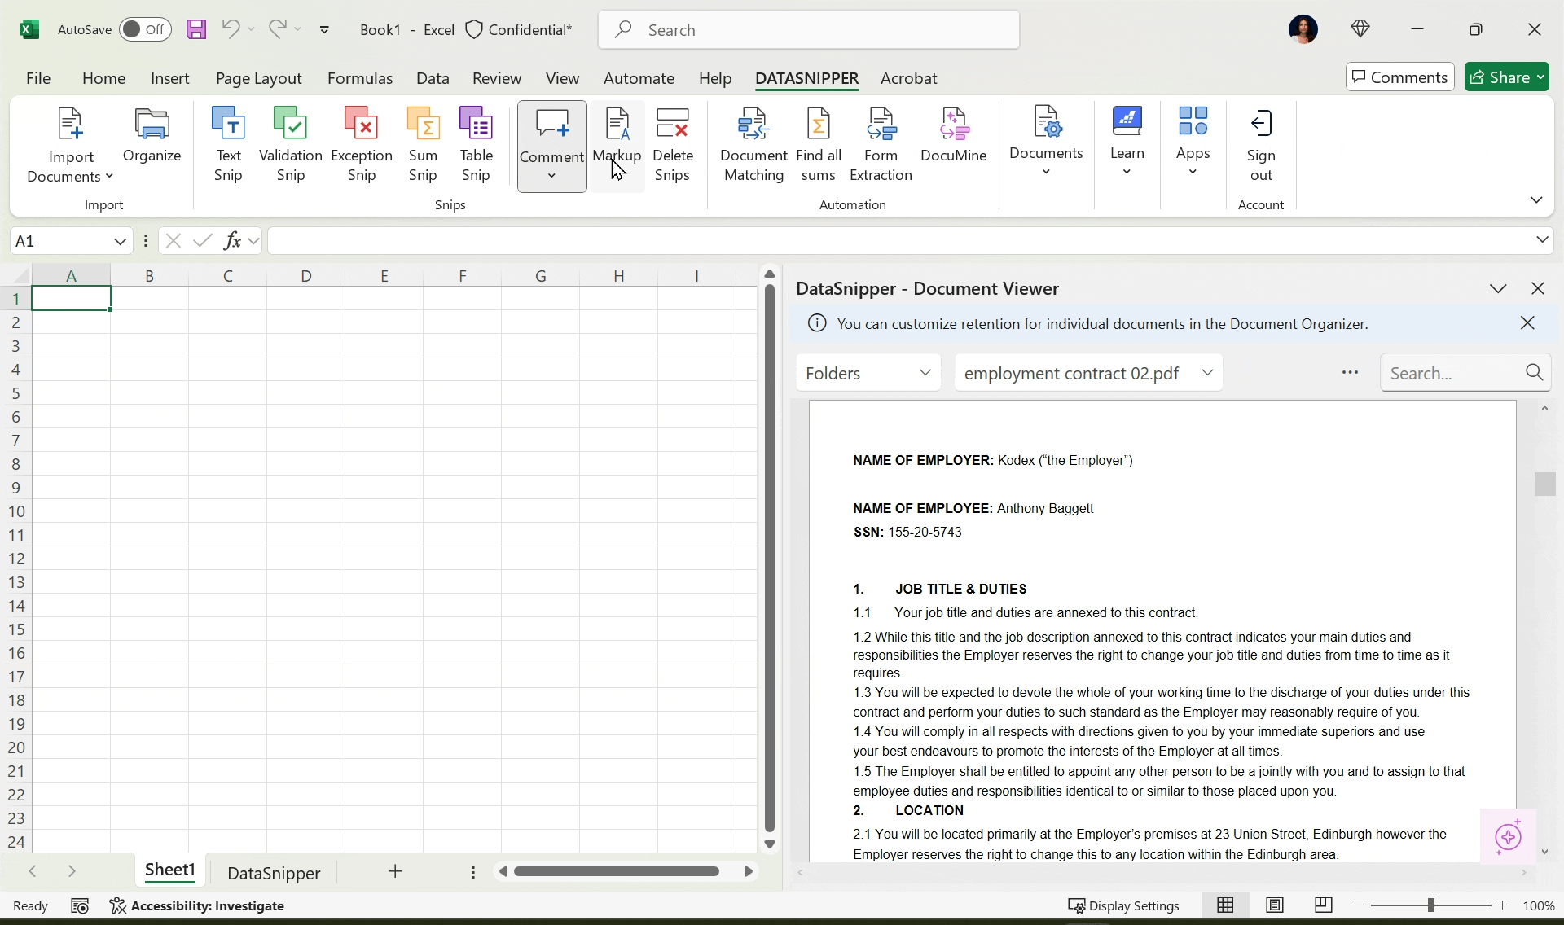
Task: Choose the Sum Snip tool
Action: pos(423,145)
